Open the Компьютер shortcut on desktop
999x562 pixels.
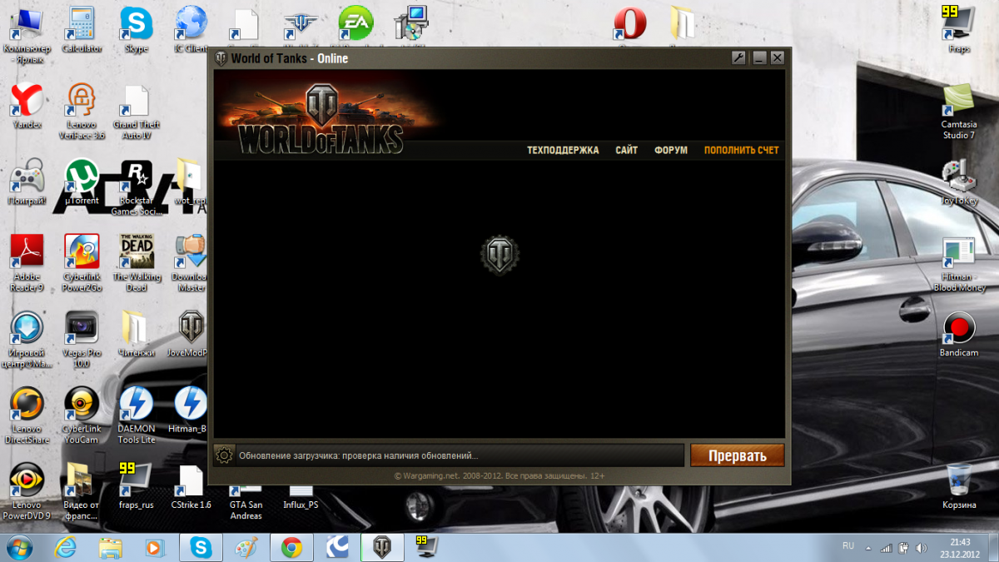point(27,35)
